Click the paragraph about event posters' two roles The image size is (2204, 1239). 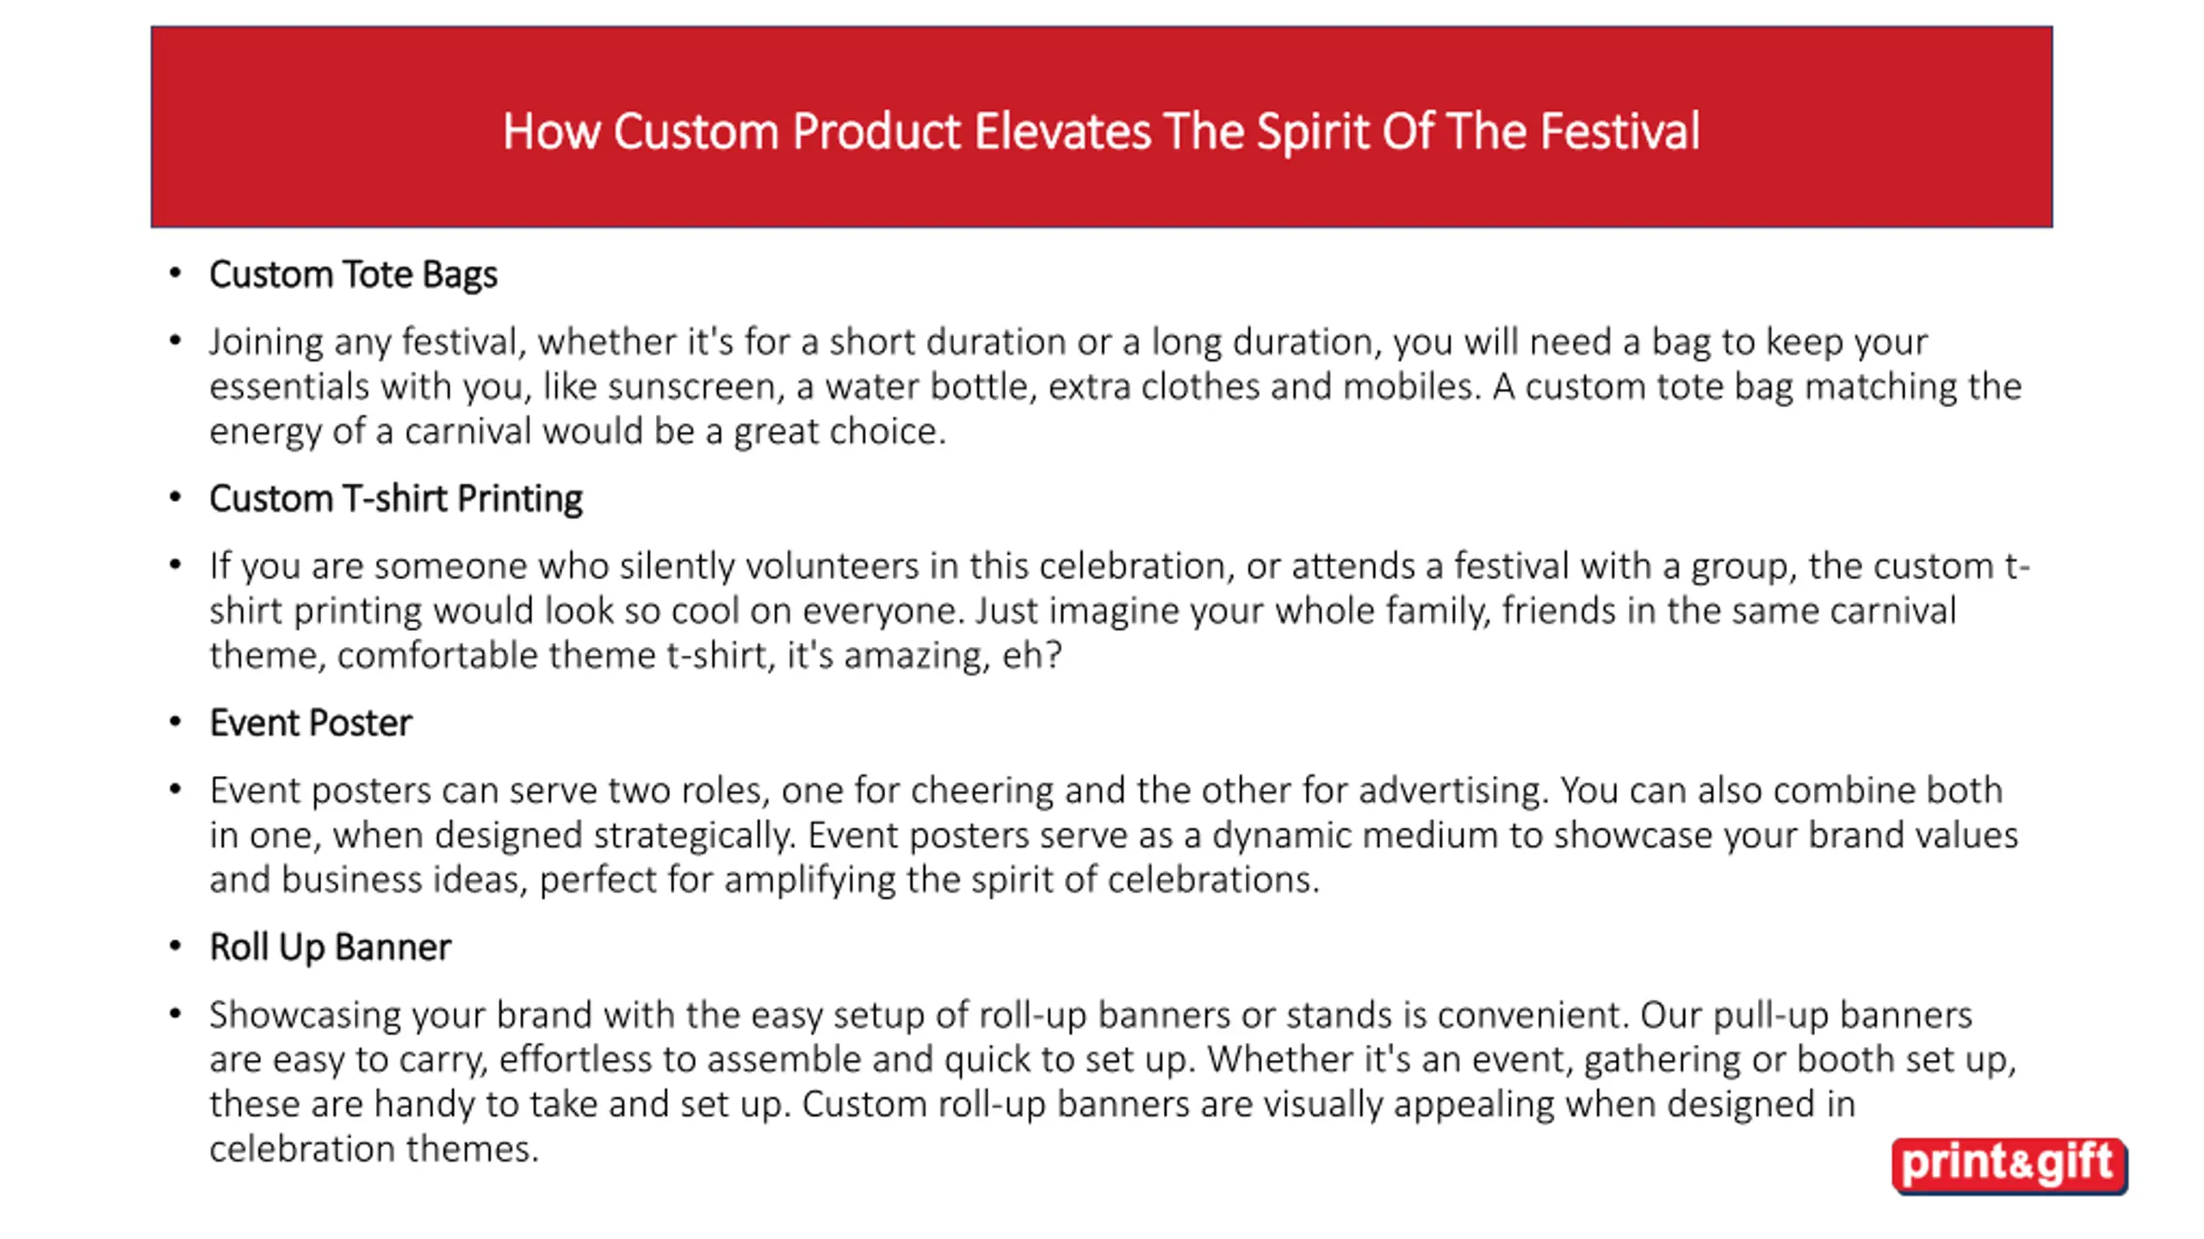point(1113,835)
